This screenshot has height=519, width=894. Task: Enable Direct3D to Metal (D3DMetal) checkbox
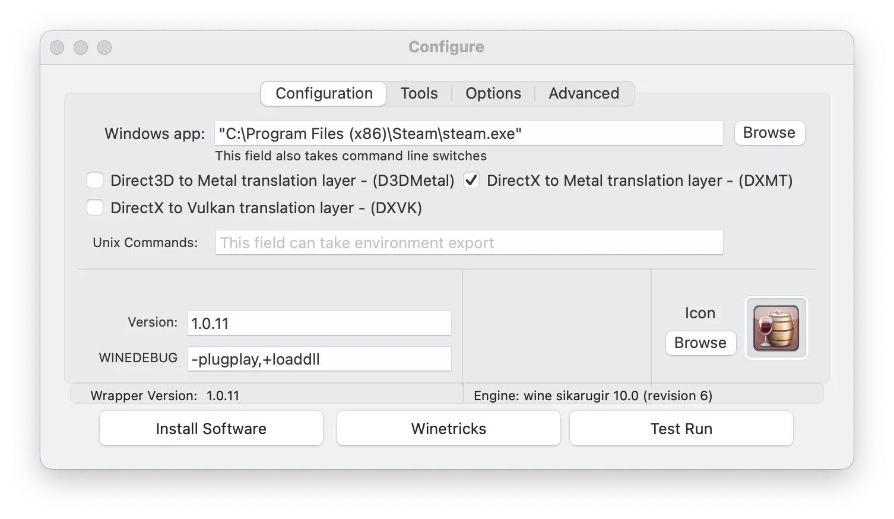pyautogui.click(x=95, y=180)
